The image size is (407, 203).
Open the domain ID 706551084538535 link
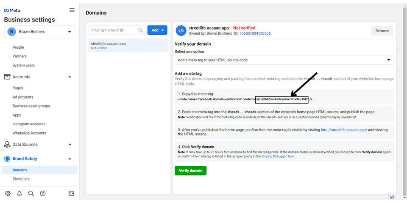tap(255, 33)
